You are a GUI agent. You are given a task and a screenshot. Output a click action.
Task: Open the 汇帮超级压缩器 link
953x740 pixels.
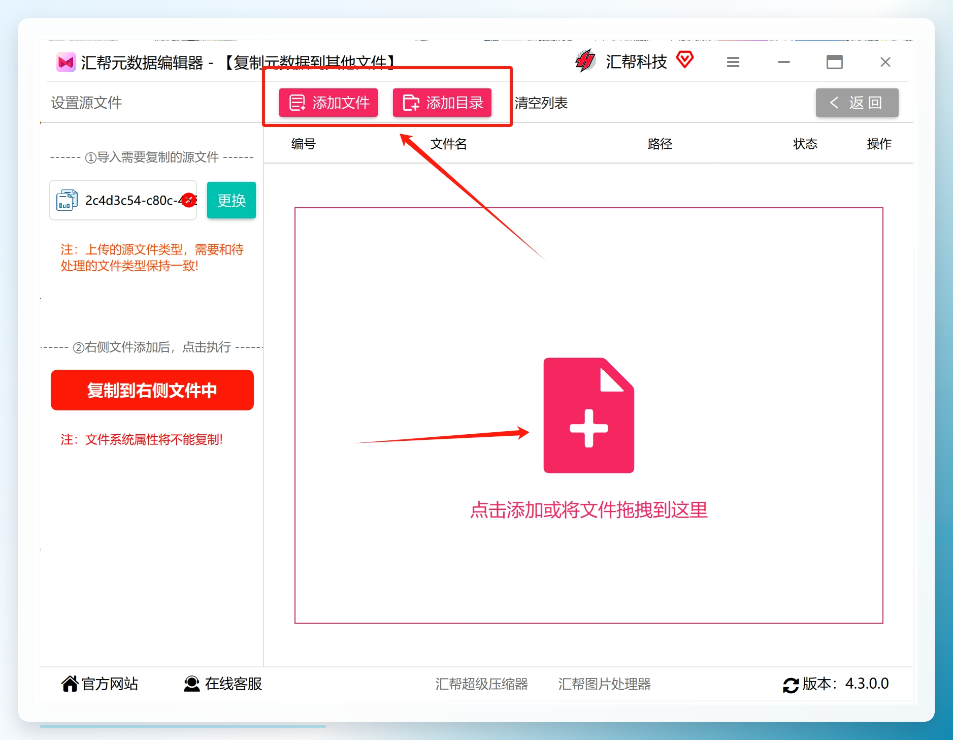(481, 684)
